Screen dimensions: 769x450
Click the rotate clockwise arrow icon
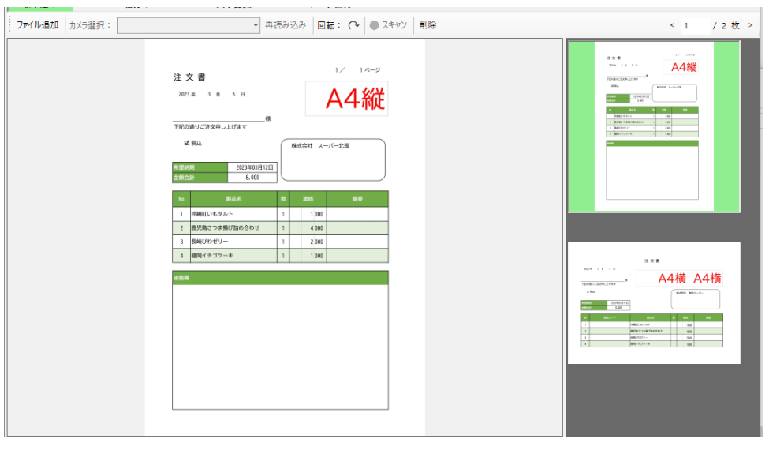pyautogui.click(x=354, y=25)
